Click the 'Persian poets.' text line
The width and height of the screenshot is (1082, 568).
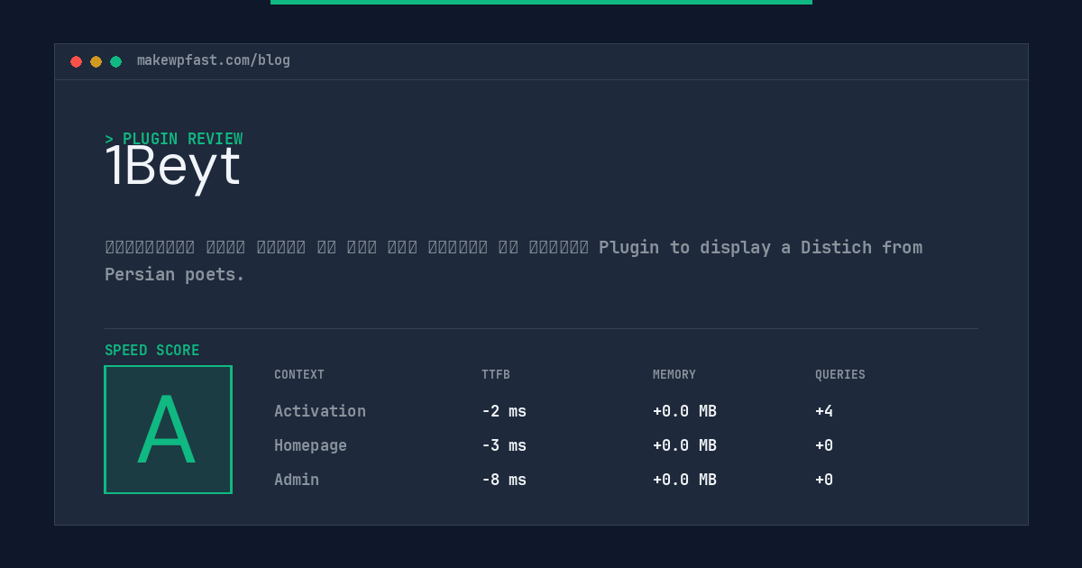click(175, 274)
